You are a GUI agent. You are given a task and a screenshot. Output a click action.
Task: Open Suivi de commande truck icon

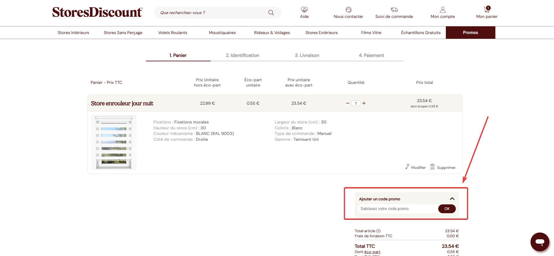coord(394,10)
